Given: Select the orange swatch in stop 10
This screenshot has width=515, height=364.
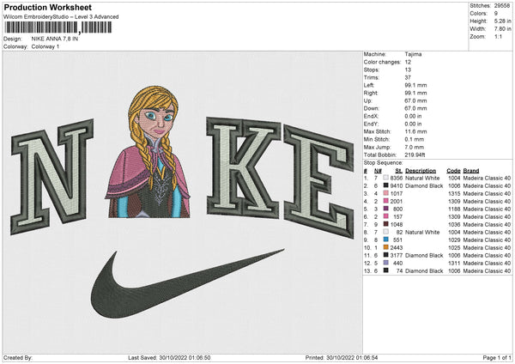Looking at the screenshot, I should point(385,247).
